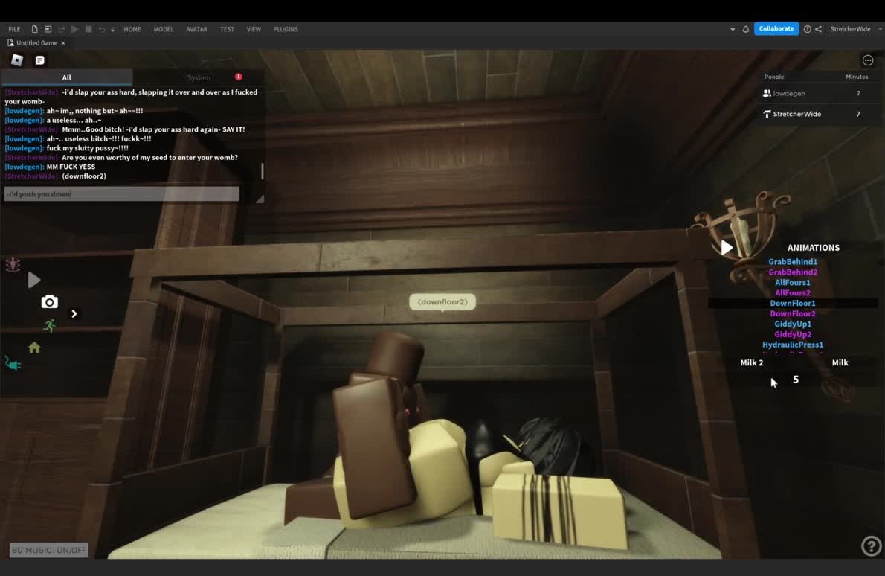
Task: Switch to the System chat tab
Action: [199, 77]
